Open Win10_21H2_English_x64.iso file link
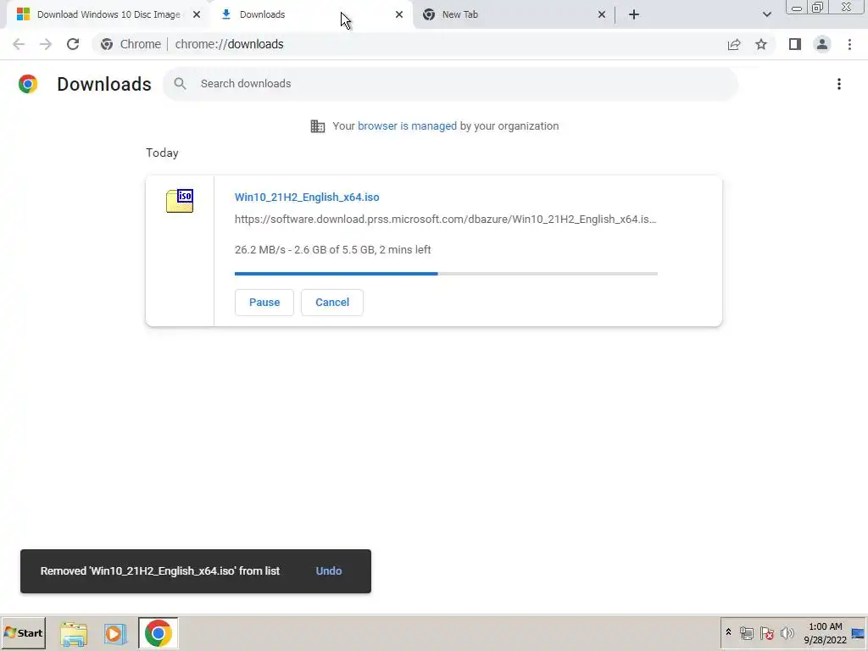Viewport: 868px width, 651px height. [x=307, y=197]
